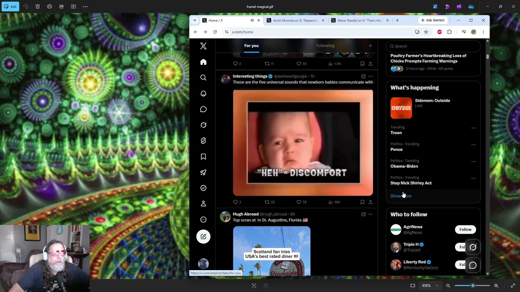The height and width of the screenshot is (292, 520).
Task: Open the Hugh Abroad profile name
Action: point(246,214)
